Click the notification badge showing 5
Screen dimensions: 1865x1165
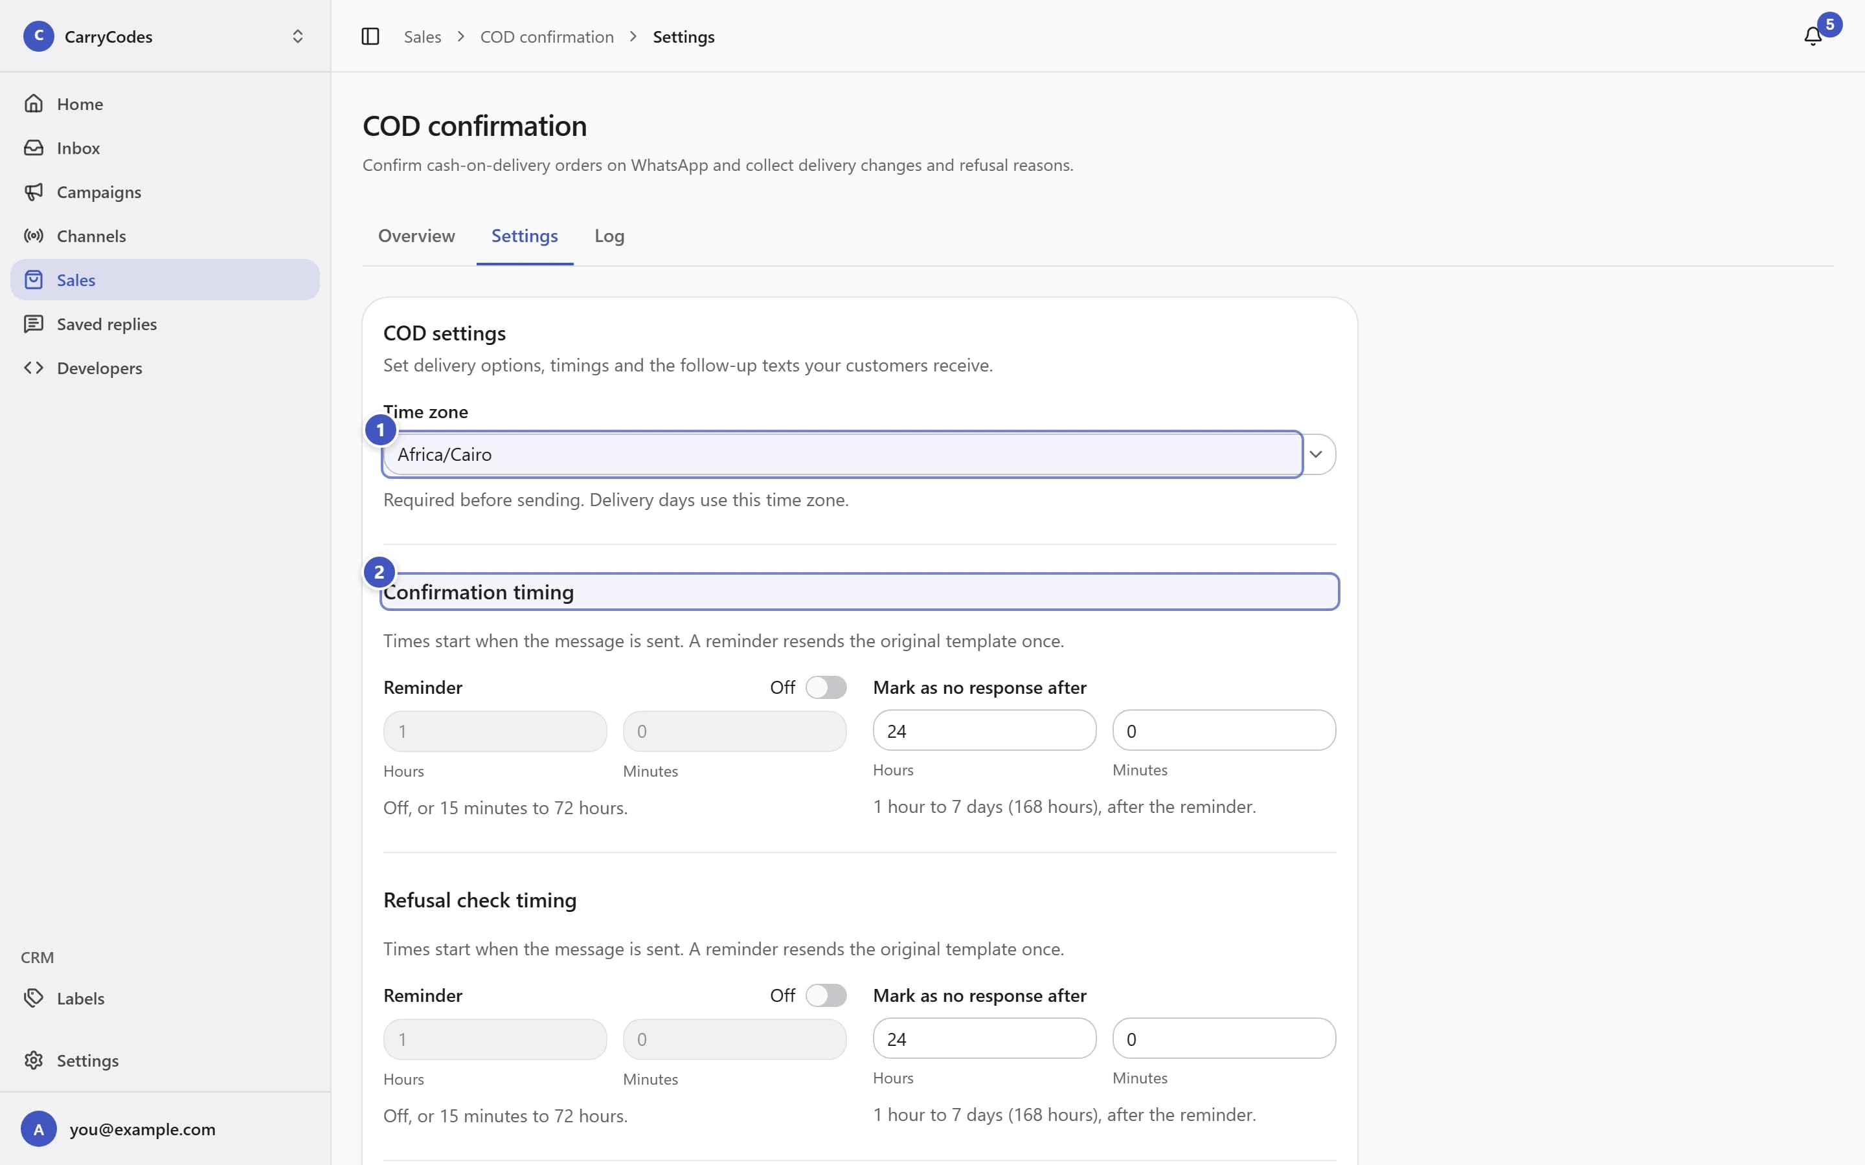1829,24
